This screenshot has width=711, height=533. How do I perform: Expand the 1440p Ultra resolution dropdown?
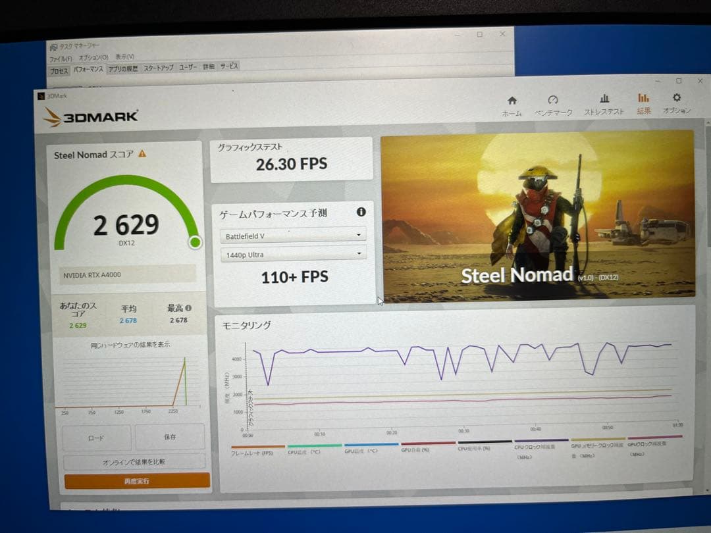pos(293,254)
